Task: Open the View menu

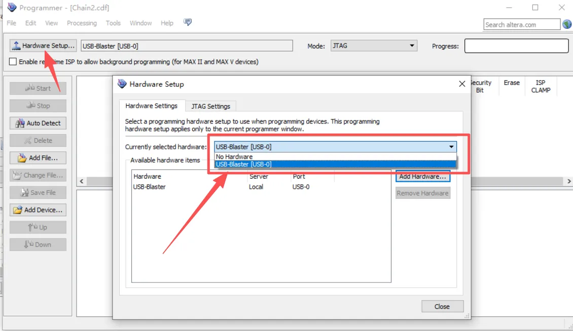Action: click(x=51, y=23)
